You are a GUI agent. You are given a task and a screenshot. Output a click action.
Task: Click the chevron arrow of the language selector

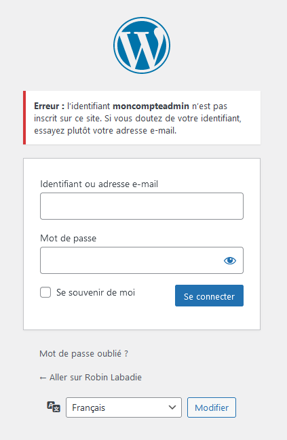(x=172, y=407)
